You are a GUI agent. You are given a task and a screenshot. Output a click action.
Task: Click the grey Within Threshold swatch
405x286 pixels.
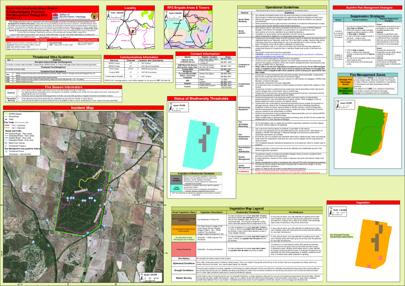point(176,180)
